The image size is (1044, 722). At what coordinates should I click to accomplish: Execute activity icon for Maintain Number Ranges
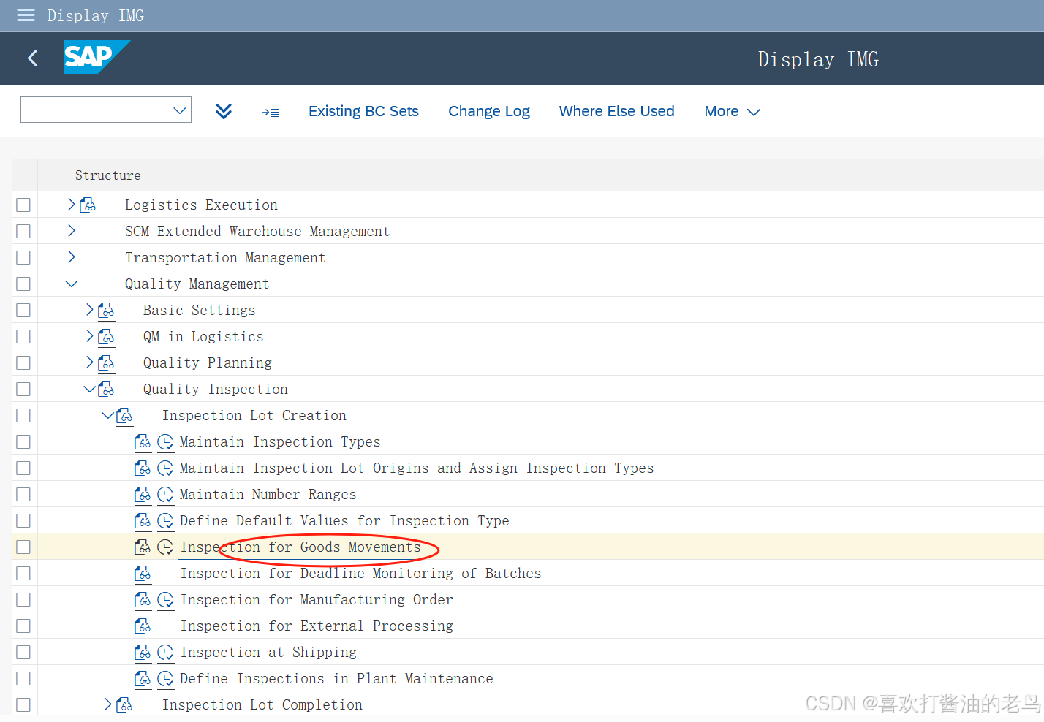(166, 495)
